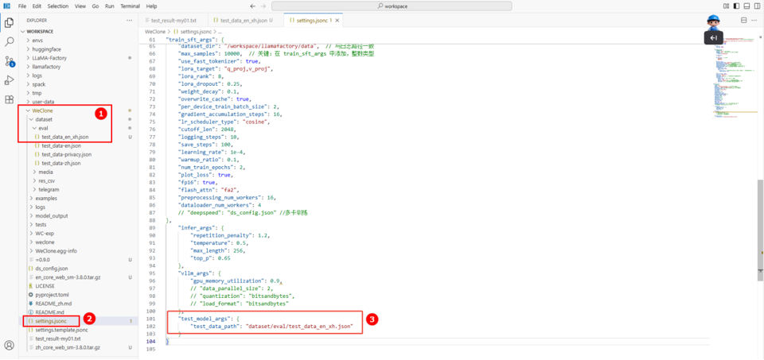
Task: Open the Terminal menu
Action: (x=130, y=6)
